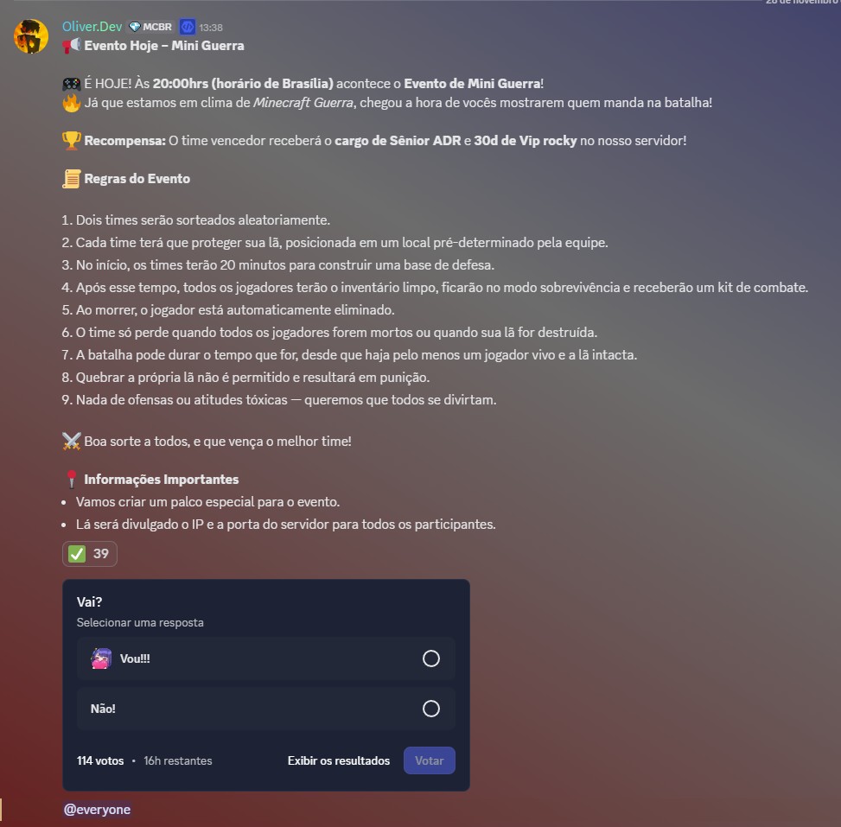Click Exibir os resultados in the poll
Image resolution: width=841 pixels, height=827 pixels.
coord(339,760)
